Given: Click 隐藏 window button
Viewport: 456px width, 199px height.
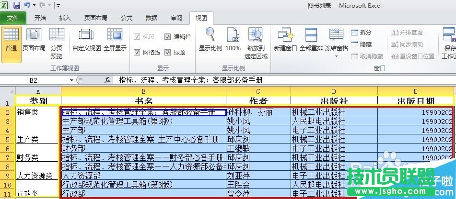Looking at the screenshot, I should click(x=362, y=44).
